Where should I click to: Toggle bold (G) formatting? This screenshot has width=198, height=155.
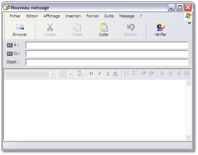[x=92, y=73]
